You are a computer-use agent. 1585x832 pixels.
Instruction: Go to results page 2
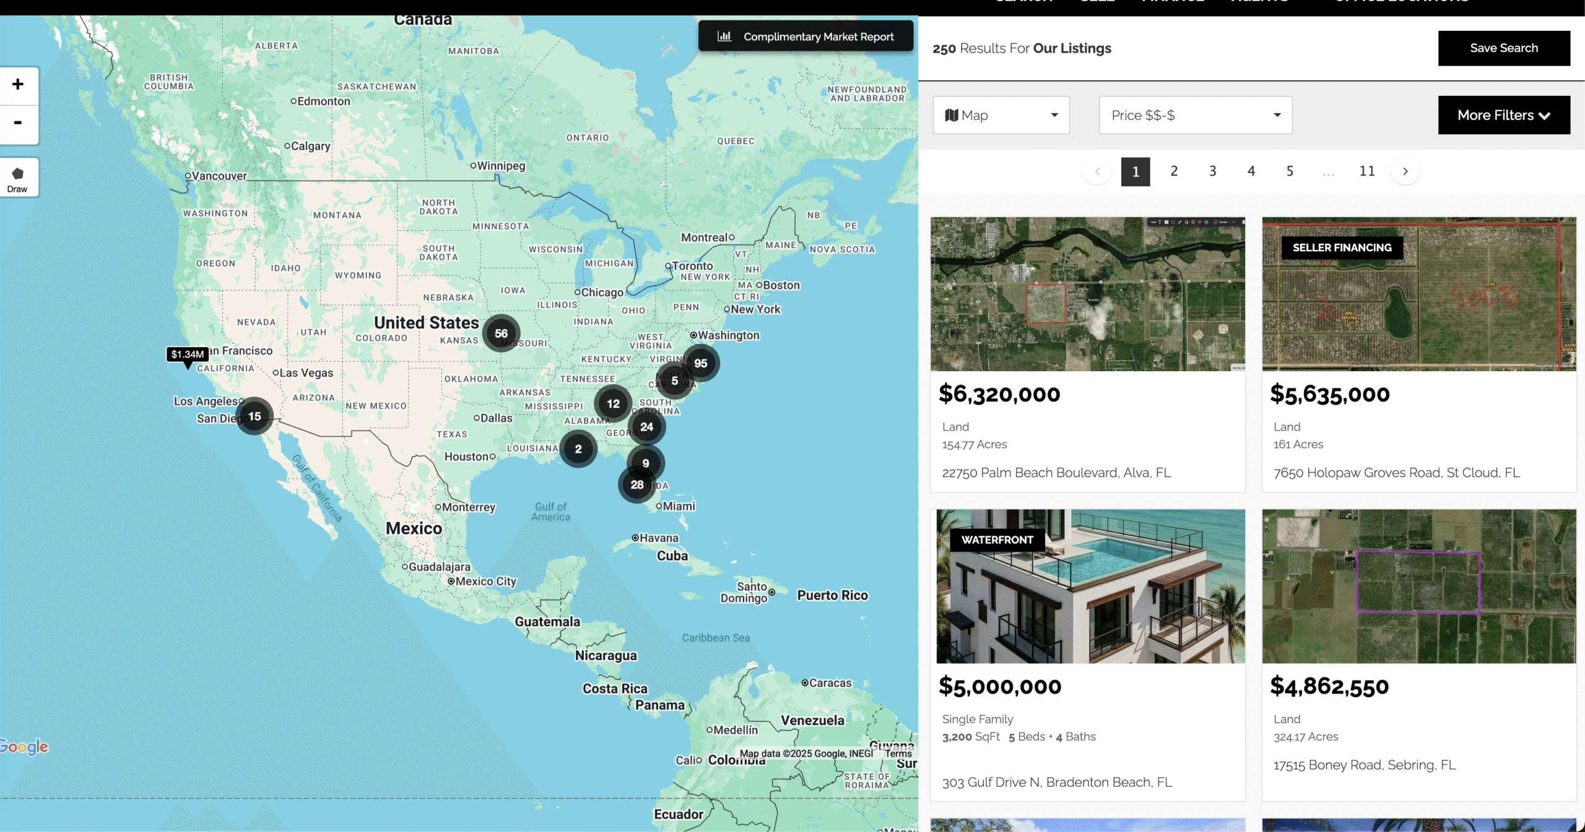(x=1174, y=171)
